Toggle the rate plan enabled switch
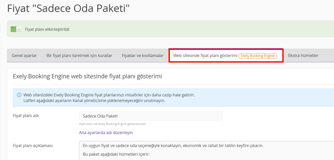Viewport: 334px width, 160px height. 16,29
